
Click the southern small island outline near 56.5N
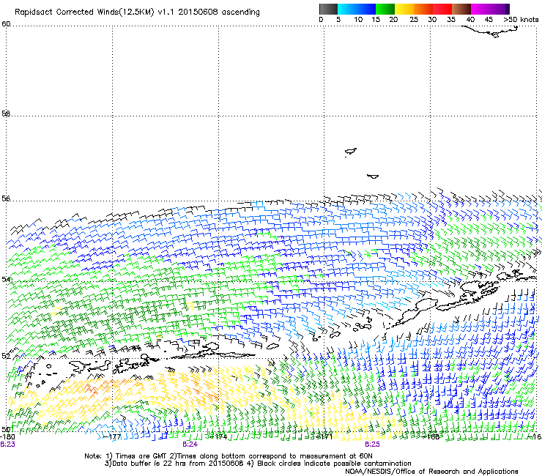(373, 176)
